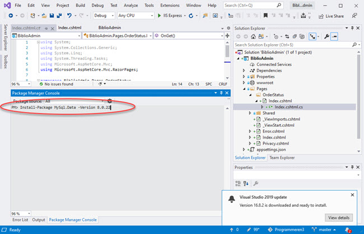364x234 pixels.
Task: Click the Find in Files toolbar icon
Action: point(205,16)
